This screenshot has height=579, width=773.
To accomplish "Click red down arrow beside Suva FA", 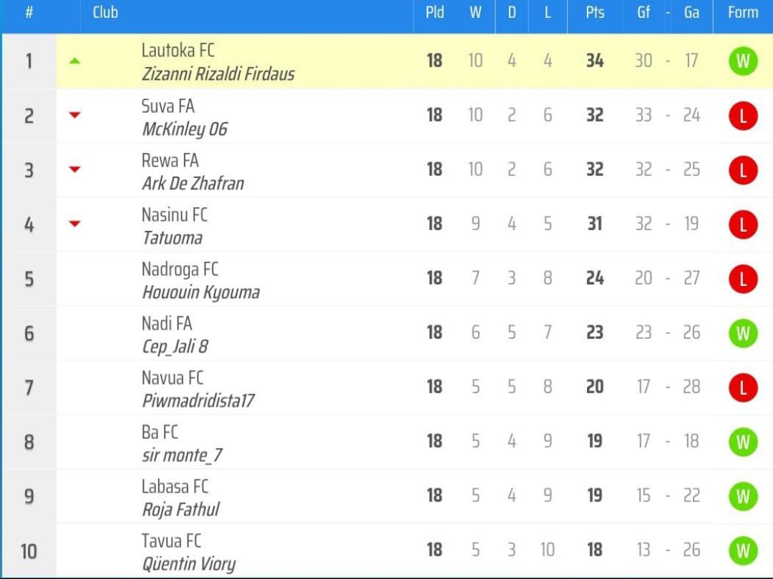I will pos(74,115).
